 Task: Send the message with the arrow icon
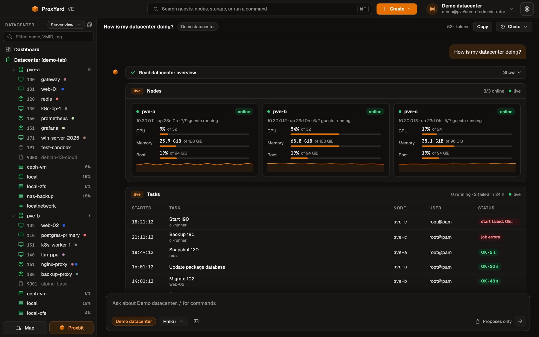[x=520, y=321]
